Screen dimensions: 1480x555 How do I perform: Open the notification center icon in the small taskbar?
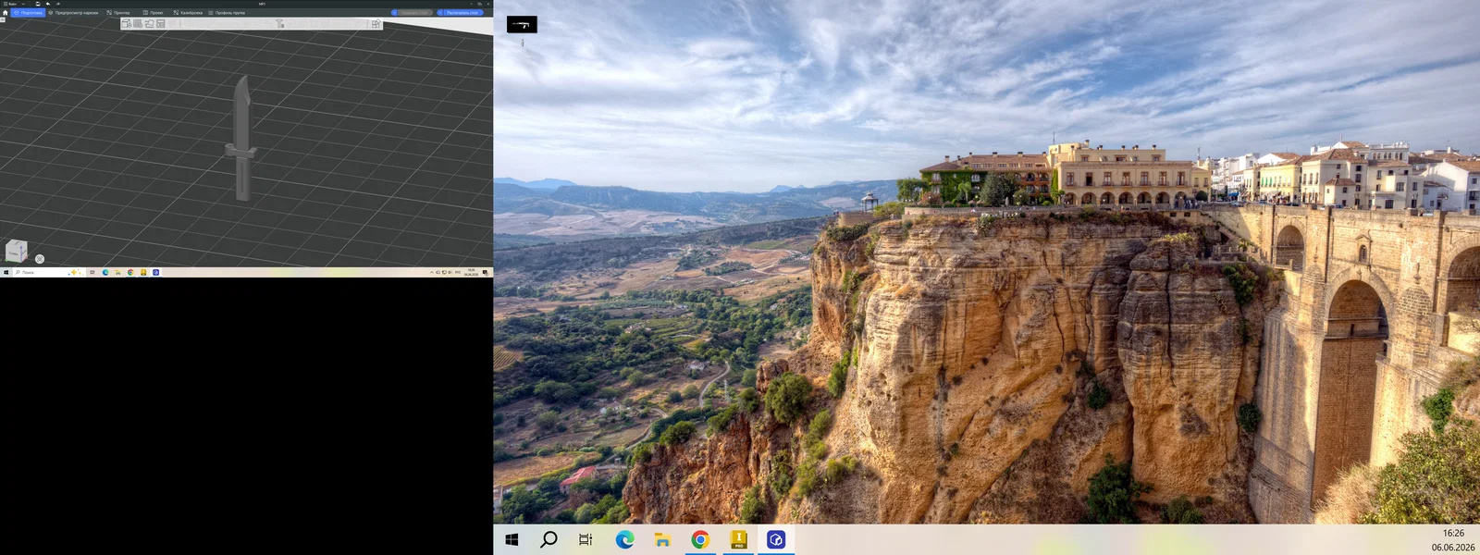pos(485,273)
